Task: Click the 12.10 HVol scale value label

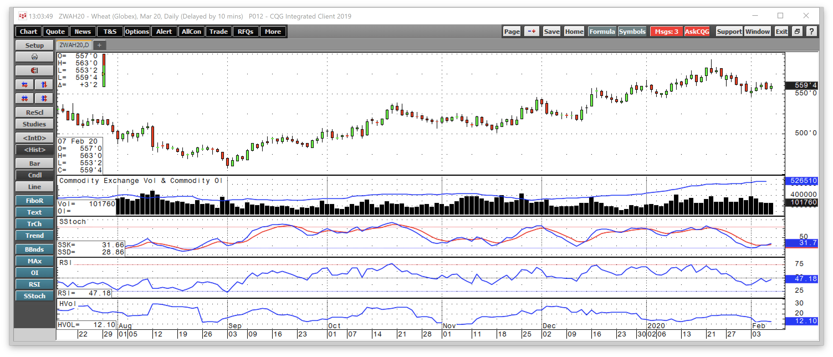Action: tap(802, 321)
